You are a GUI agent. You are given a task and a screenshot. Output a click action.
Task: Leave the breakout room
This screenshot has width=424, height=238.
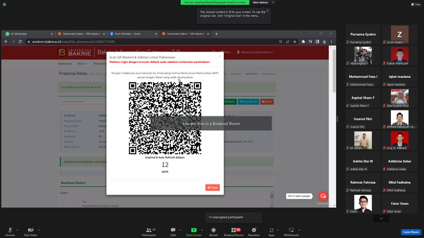point(411,232)
